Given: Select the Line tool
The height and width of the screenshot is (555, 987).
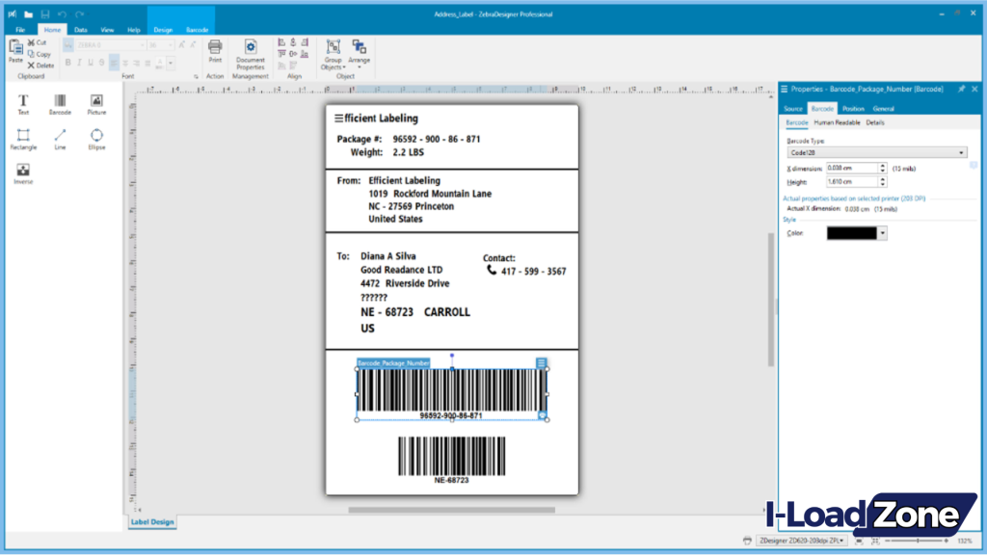Looking at the screenshot, I should click(x=60, y=139).
